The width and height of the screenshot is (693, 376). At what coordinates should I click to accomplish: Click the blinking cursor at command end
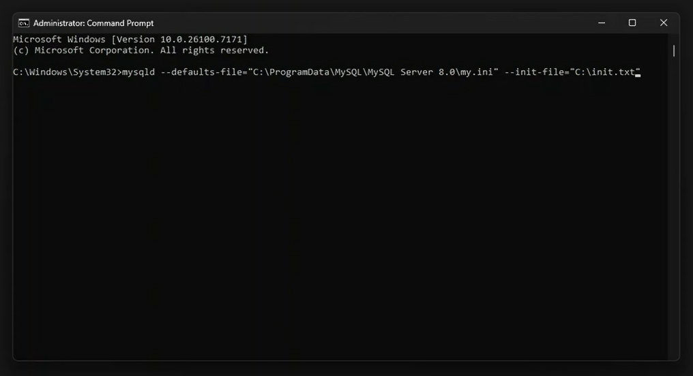[x=638, y=74]
